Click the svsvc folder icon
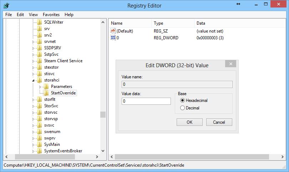This screenshot has height=172, width=289. (x=40, y=125)
